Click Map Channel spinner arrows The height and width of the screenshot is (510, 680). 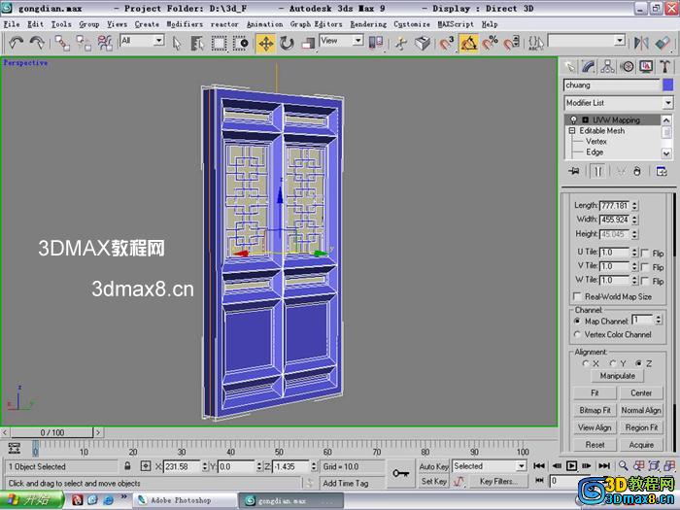pyautogui.click(x=659, y=320)
